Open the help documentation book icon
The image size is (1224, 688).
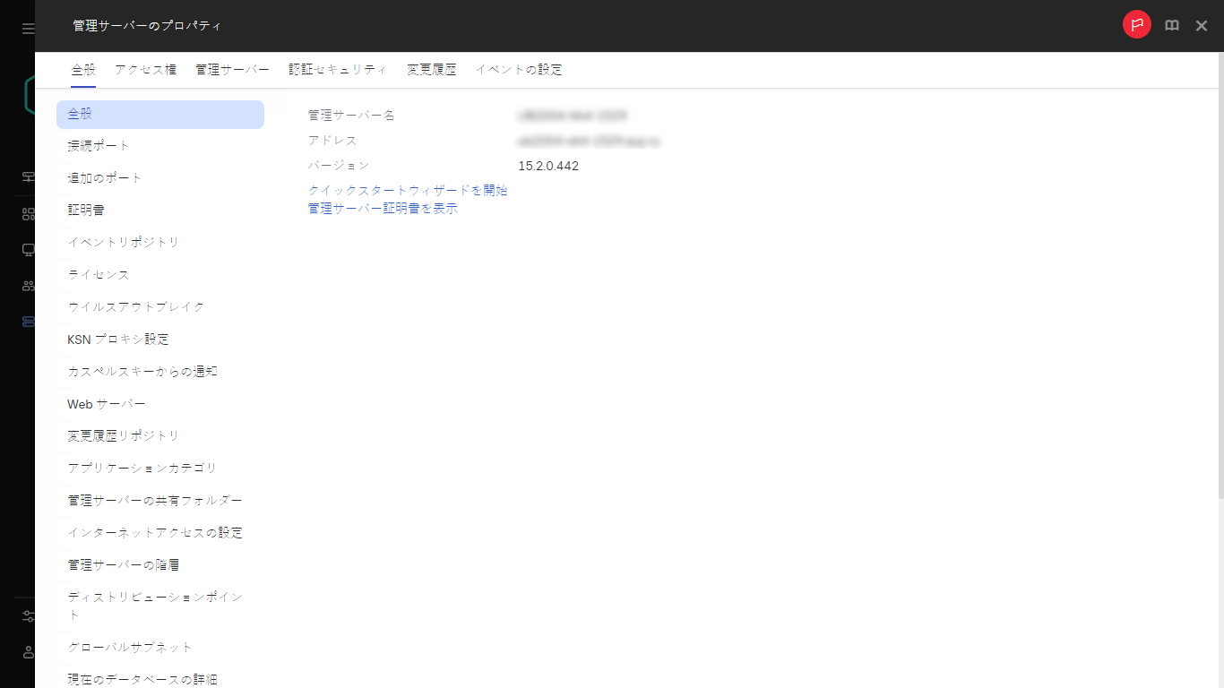coord(1171,25)
